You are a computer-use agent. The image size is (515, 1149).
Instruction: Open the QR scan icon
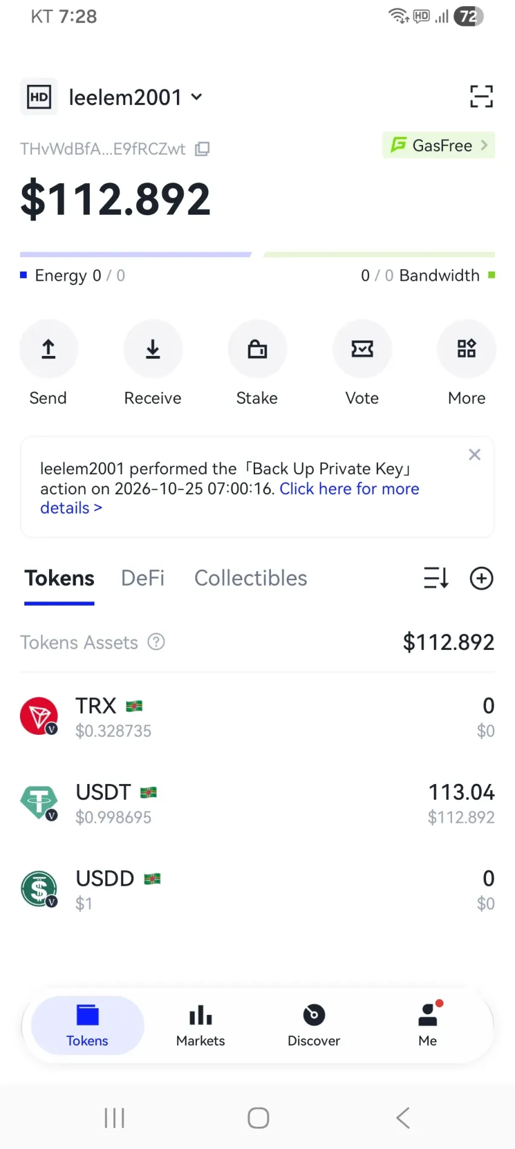pos(481,96)
